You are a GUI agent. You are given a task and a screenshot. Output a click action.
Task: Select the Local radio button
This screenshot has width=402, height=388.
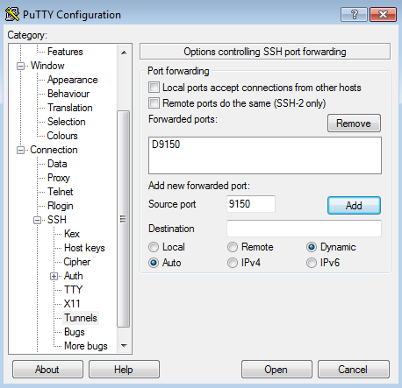154,247
